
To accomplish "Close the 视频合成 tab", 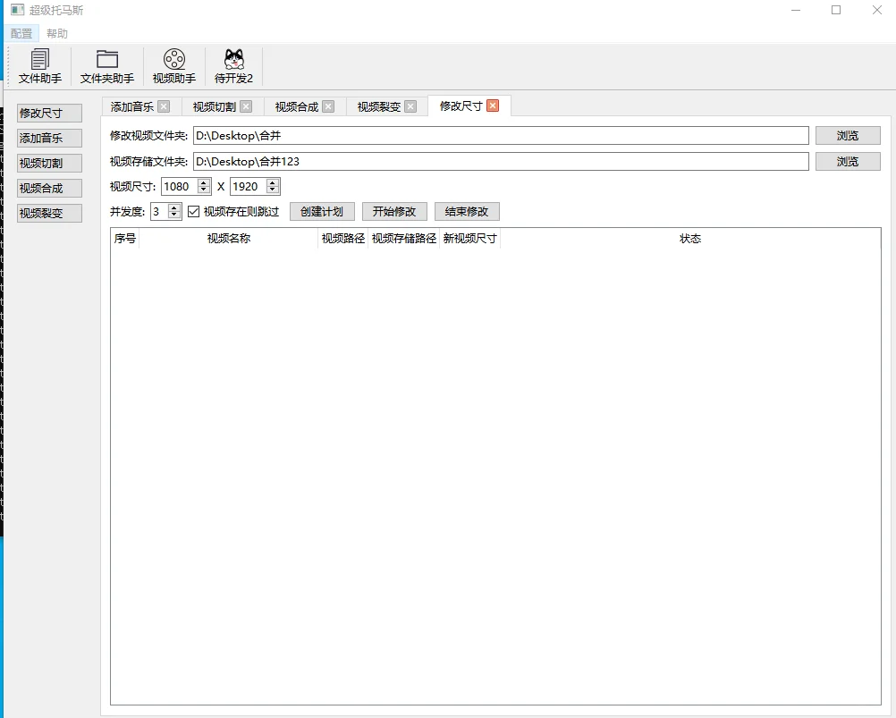I will pyautogui.click(x=328, y=106).
